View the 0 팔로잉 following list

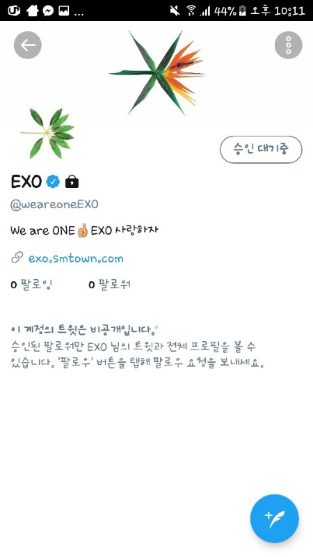coord(32,284)
